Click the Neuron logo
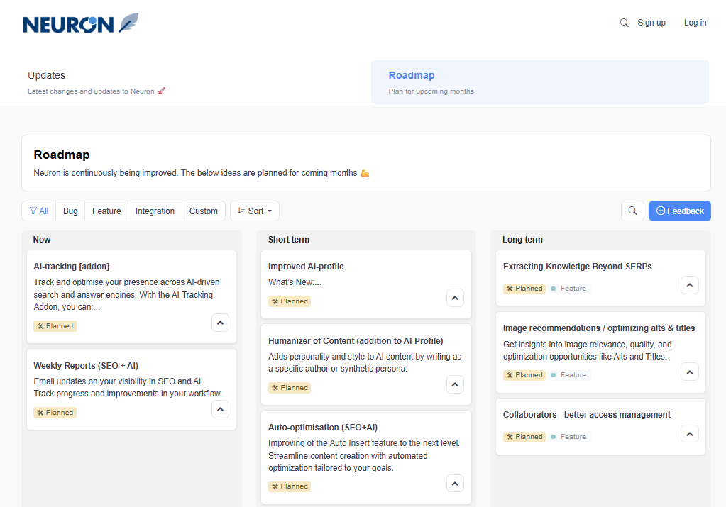The height and width of the screenshot is (507, 726). click(x=81, y=23)
